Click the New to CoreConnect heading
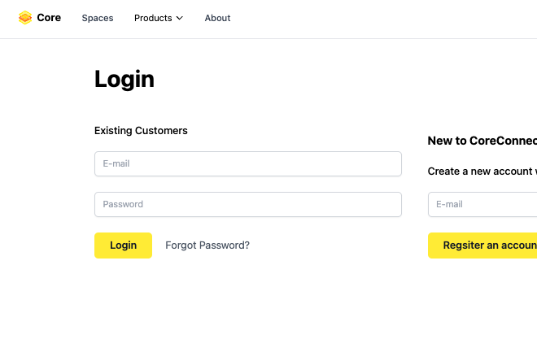Screen dimensions: 537x352 (x=482, y=141)
